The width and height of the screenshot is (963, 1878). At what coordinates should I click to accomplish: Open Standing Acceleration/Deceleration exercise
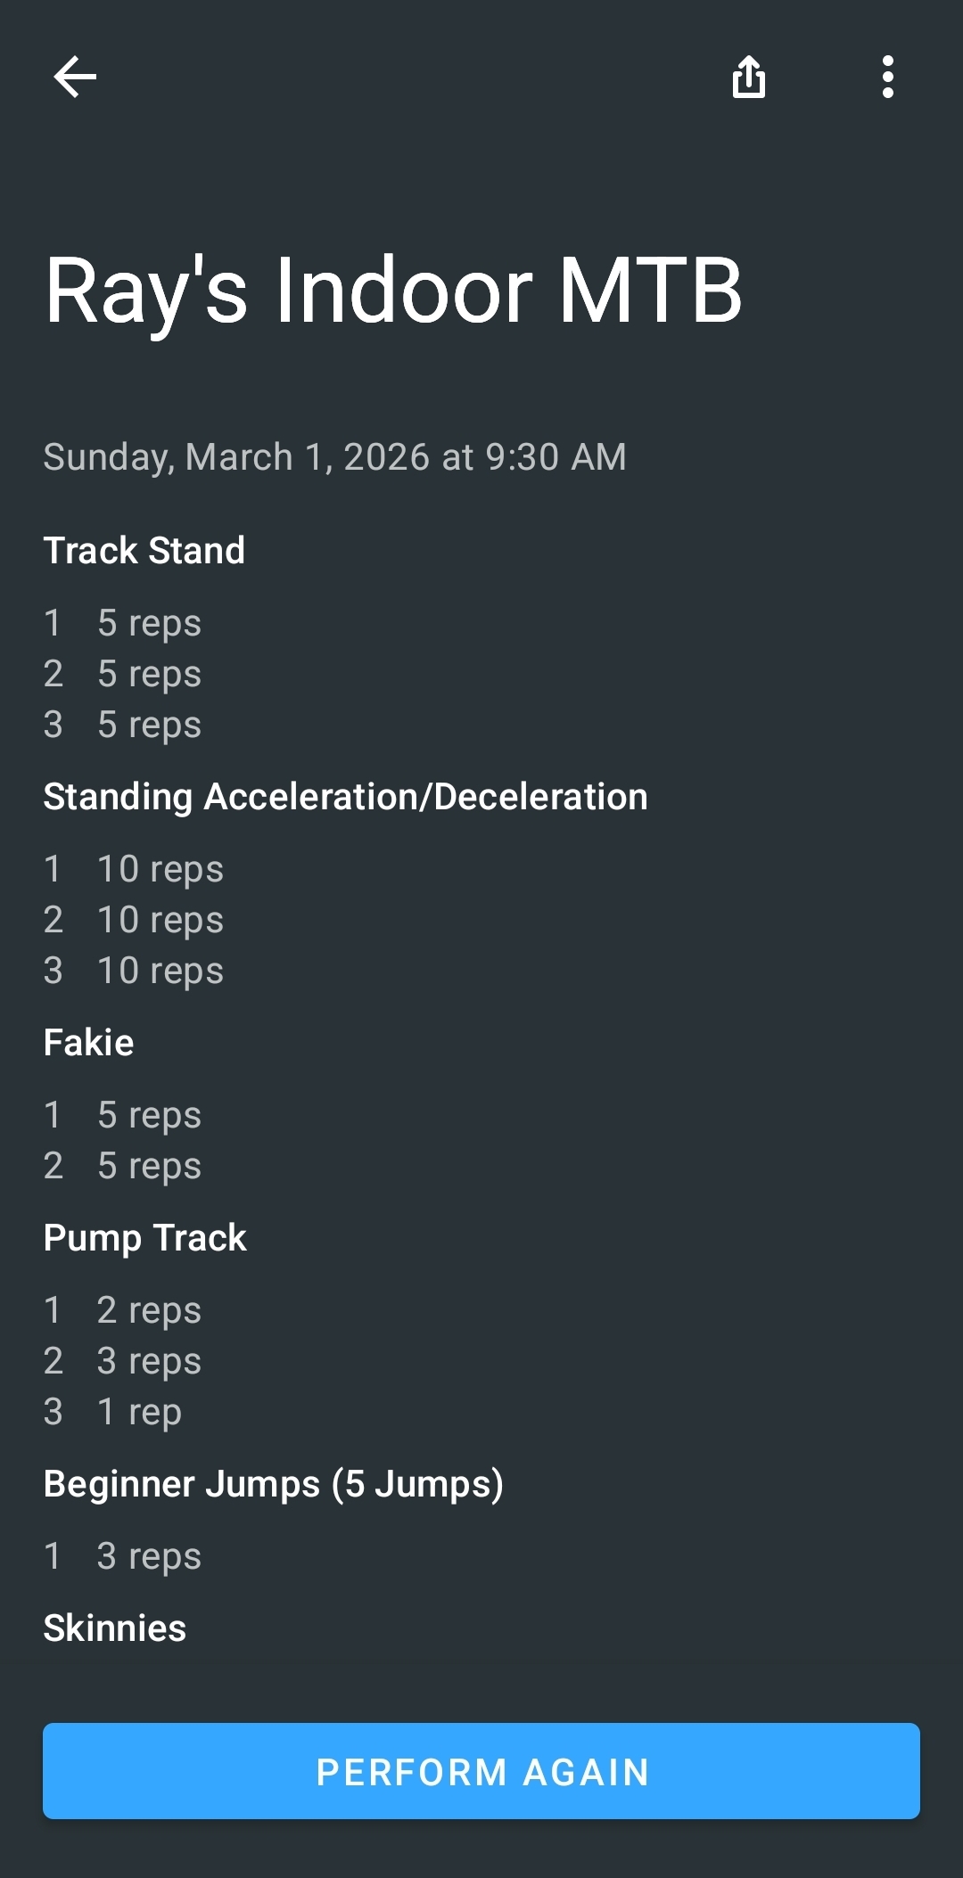pos(346,797)
